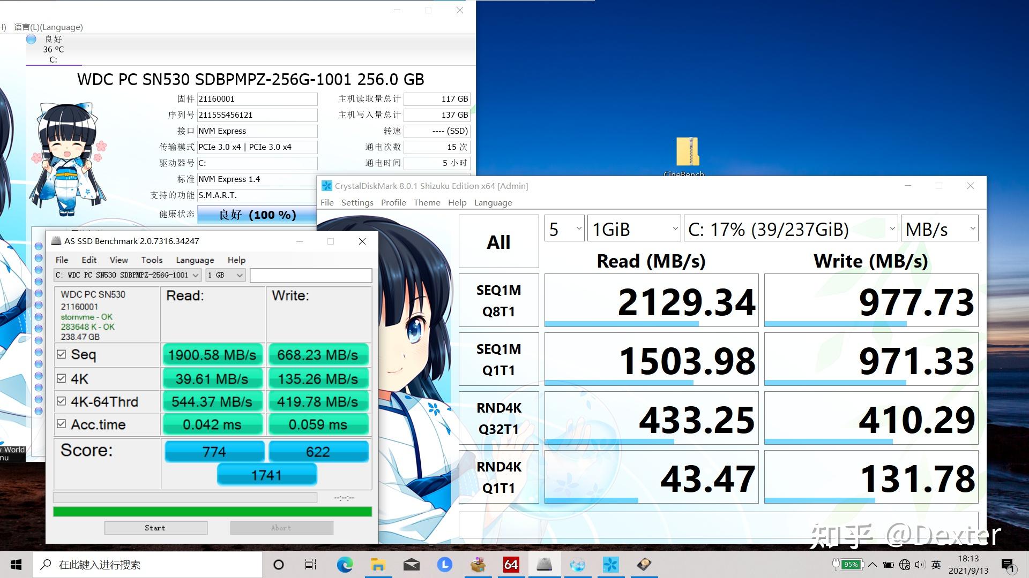Open File Explorer from the taskbar
This screenshot has width=1029, height=578.
coord(378,565)
